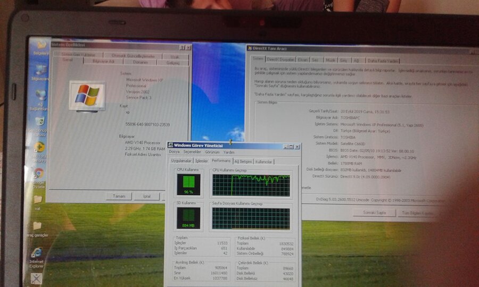Minimize the Windows Görev Yöneticisi window
Viewport: 479px width, 287px height.
coord(286,147)
